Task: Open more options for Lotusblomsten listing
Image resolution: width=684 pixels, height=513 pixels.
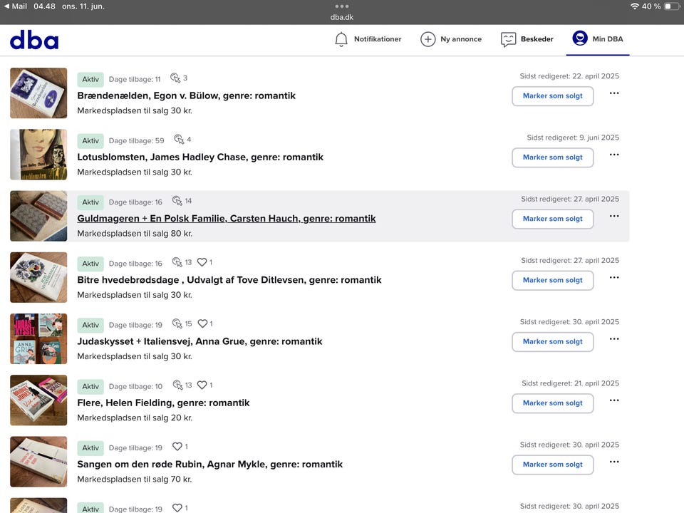Action: (x=614, y=155)
